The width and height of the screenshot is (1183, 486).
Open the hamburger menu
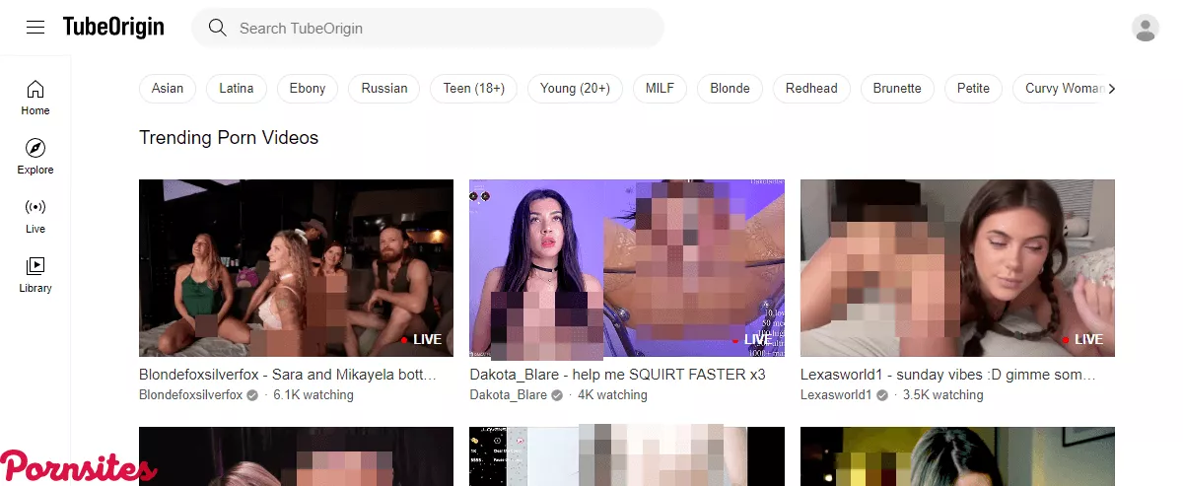tap(35, 28)
